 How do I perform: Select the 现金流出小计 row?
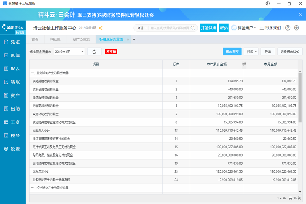164,171
